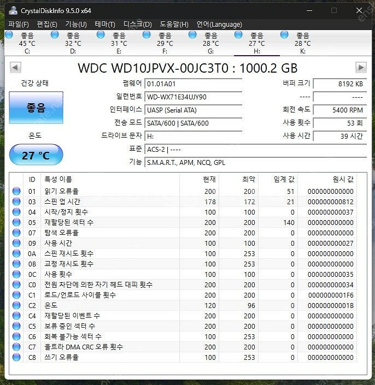Click status orb for 04 시작/정지 횟수

pyautogui.click(x=16, y=212)
